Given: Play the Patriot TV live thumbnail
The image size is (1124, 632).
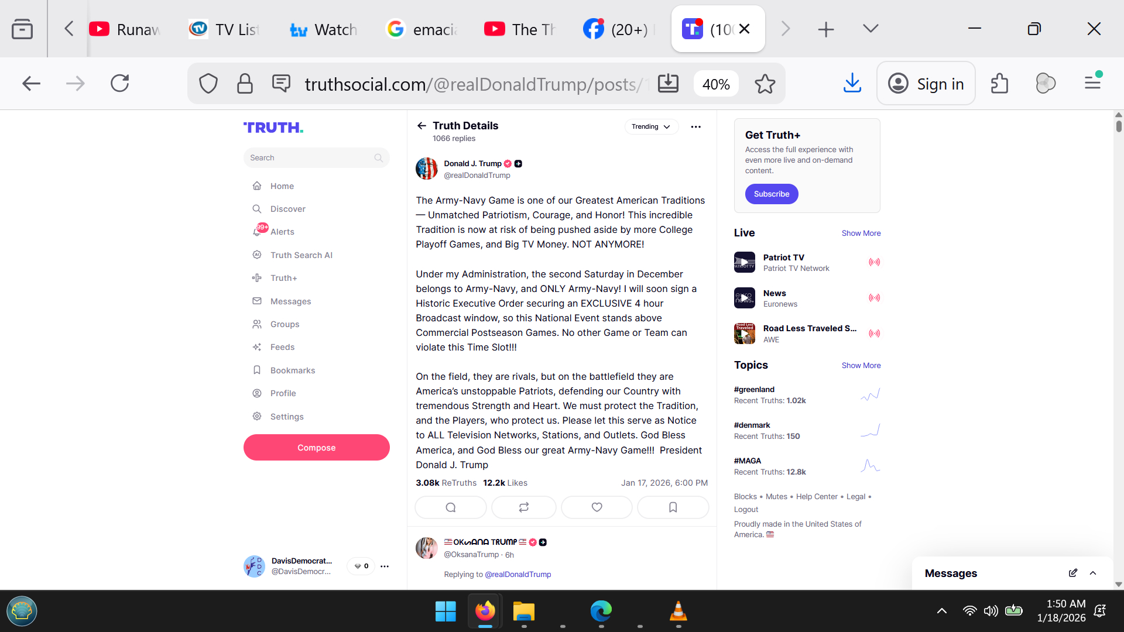Looking at the screenshot, I should pos(744,262).
